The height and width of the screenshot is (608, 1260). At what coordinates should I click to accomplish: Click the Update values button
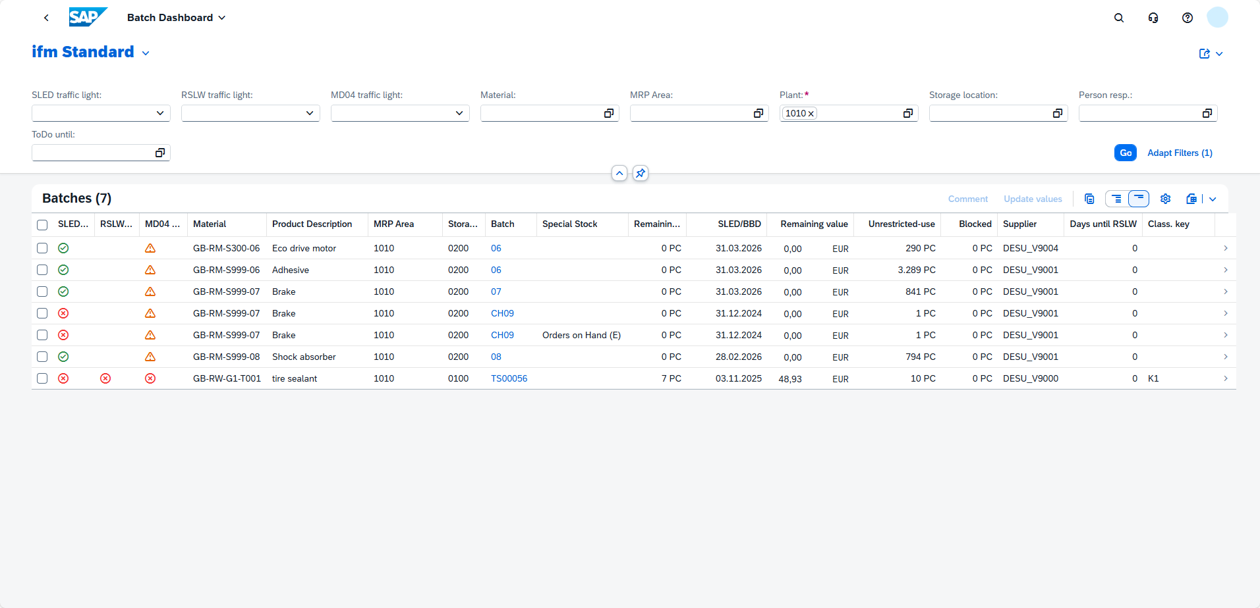click(x=1033, y=199)
